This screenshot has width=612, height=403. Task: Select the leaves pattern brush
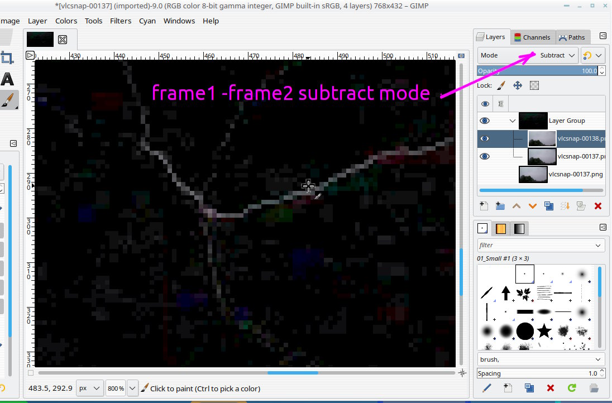point(524,294)
